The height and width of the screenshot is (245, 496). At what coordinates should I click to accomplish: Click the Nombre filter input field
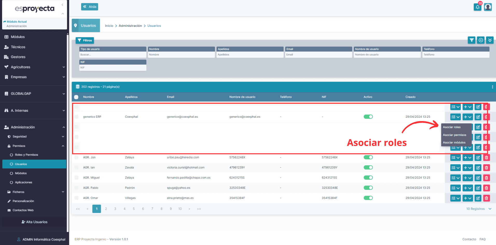181,55
